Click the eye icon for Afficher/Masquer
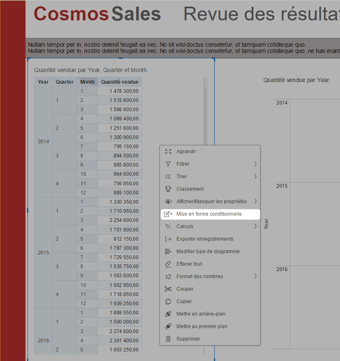340x361 pixels. click(168, 202)
